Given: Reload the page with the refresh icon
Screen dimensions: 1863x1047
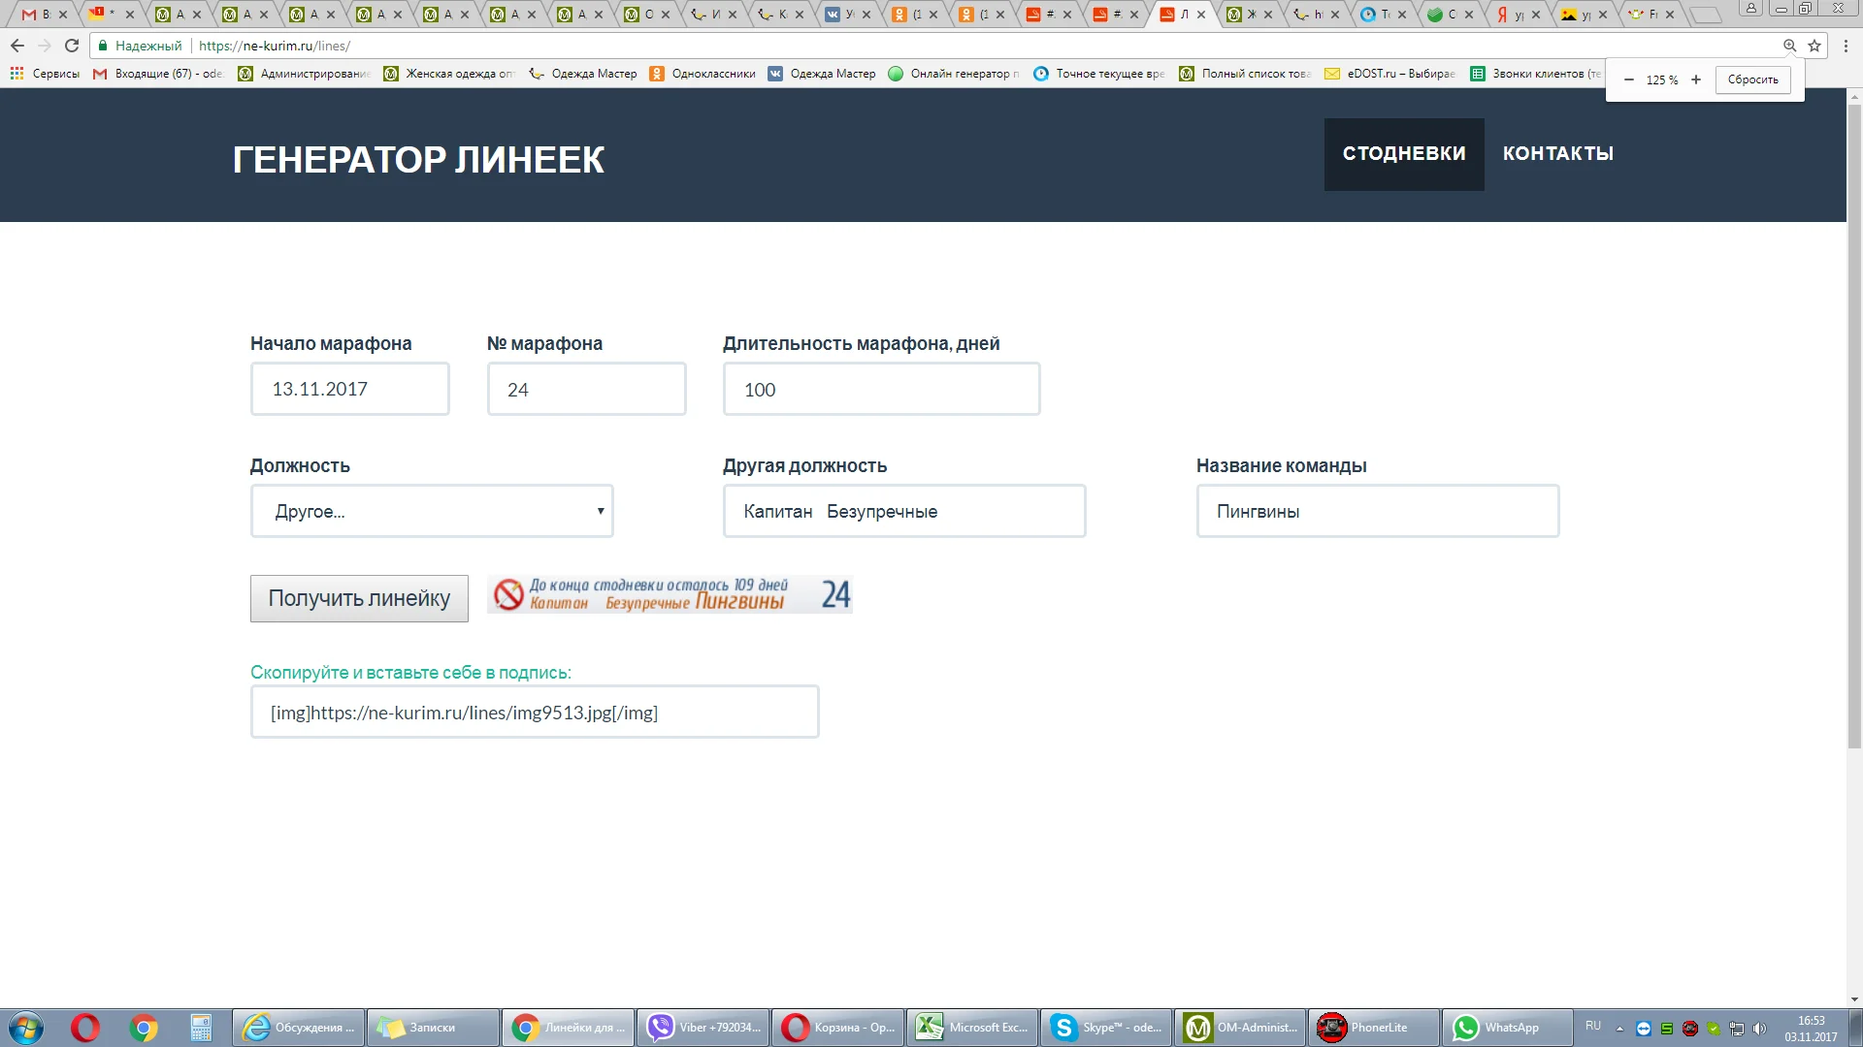Looking at the screenshot, I should click(x=72, y=46).
